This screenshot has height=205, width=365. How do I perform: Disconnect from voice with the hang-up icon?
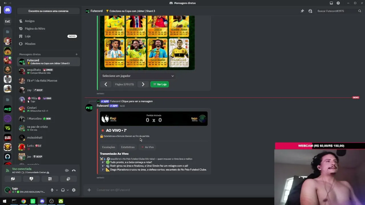point(74,171)
